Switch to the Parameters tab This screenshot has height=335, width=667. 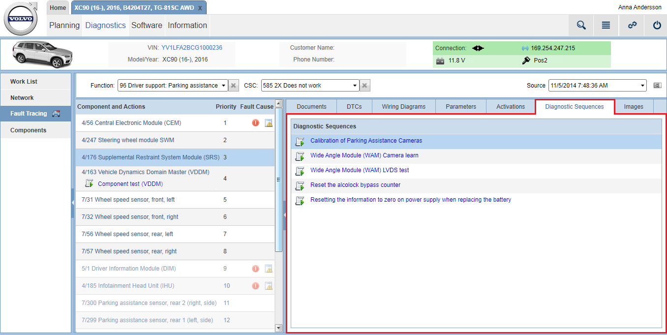[x=461, y=107]
